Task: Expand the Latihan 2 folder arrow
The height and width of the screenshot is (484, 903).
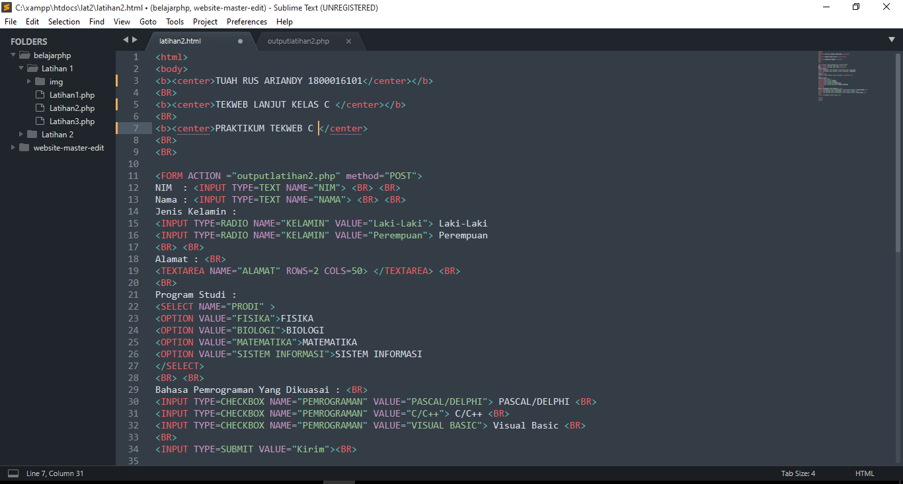Action: [21, 135]
